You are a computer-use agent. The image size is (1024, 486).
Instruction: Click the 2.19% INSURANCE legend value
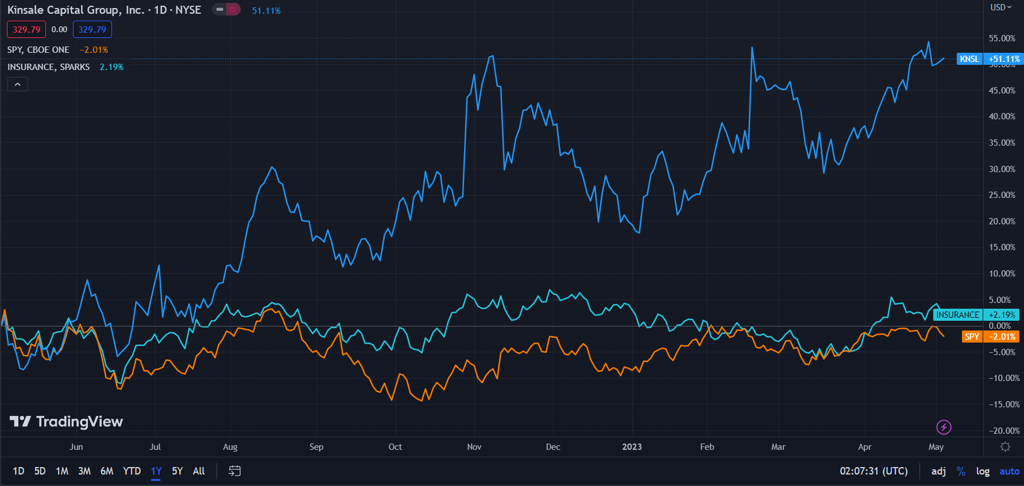pyautogui.click(x=111, y=67)
